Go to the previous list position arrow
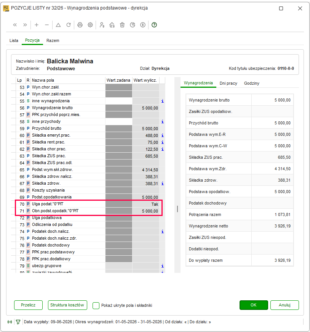 coord(15,25)
